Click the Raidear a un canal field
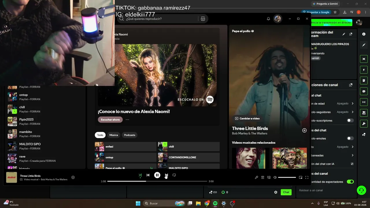Viewport: 370px width, 208px height. [x=327, y=190]
